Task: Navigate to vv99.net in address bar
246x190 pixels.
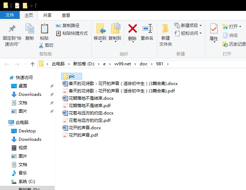Action: point(122,64)
